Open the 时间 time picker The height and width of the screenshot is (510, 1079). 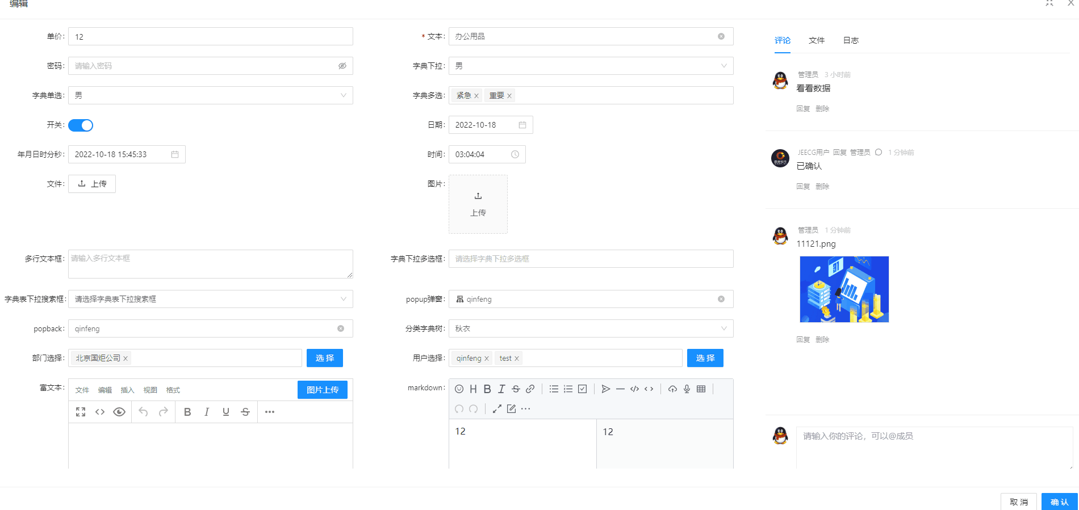[487, 154]
